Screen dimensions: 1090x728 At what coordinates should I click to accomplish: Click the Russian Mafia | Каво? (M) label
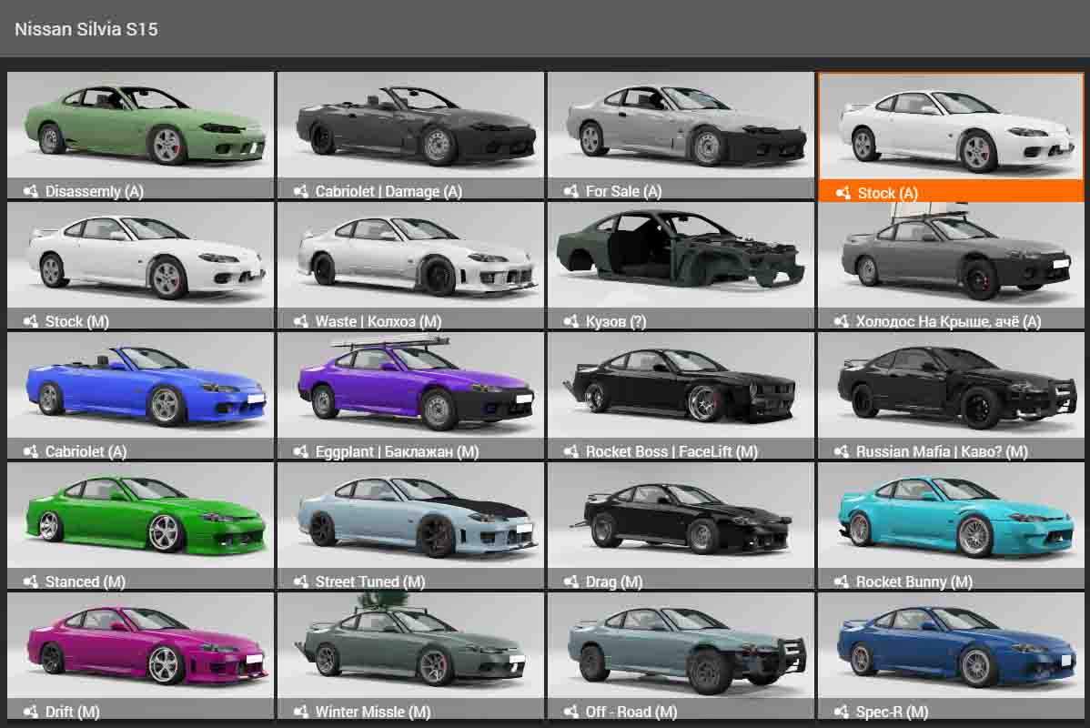pos(942,451)
